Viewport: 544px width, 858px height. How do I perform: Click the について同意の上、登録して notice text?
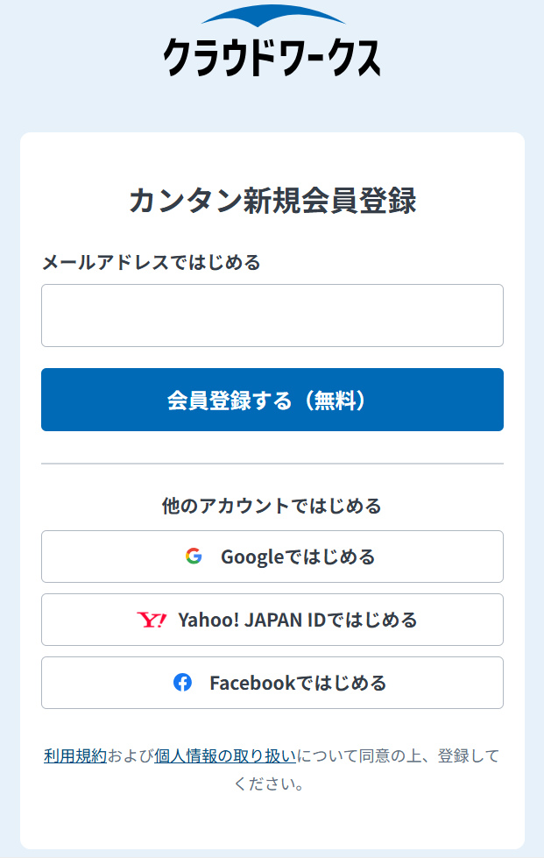click(398, 755)
